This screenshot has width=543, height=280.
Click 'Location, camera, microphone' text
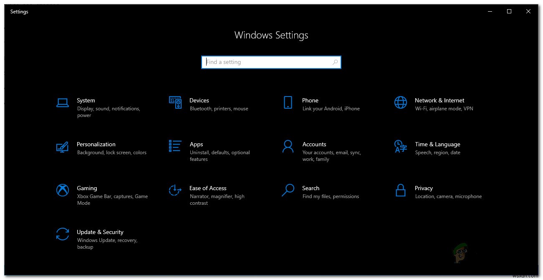point(448,196)
